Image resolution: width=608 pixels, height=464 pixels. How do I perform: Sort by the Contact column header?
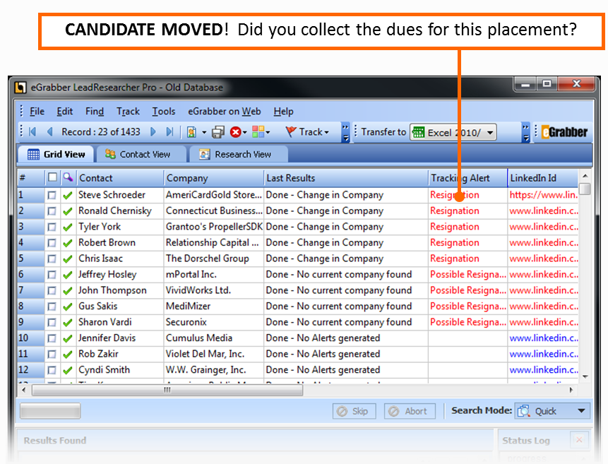click(120, 178)
